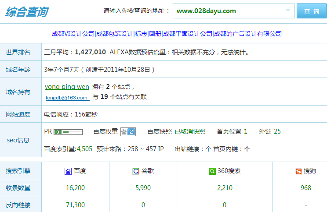Image resolution: width=327 pixels, height=212 pixels.
Task: Click Google indexed count 5,990
Action: coord(143,188)
